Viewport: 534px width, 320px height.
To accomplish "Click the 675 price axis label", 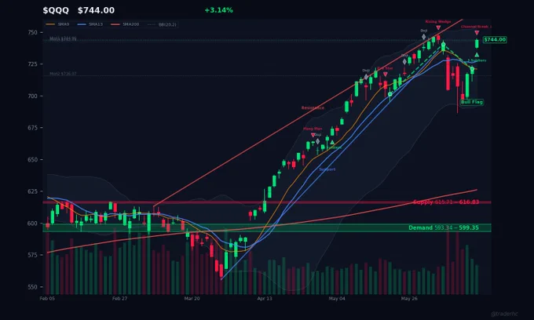I will pos(33,128).
